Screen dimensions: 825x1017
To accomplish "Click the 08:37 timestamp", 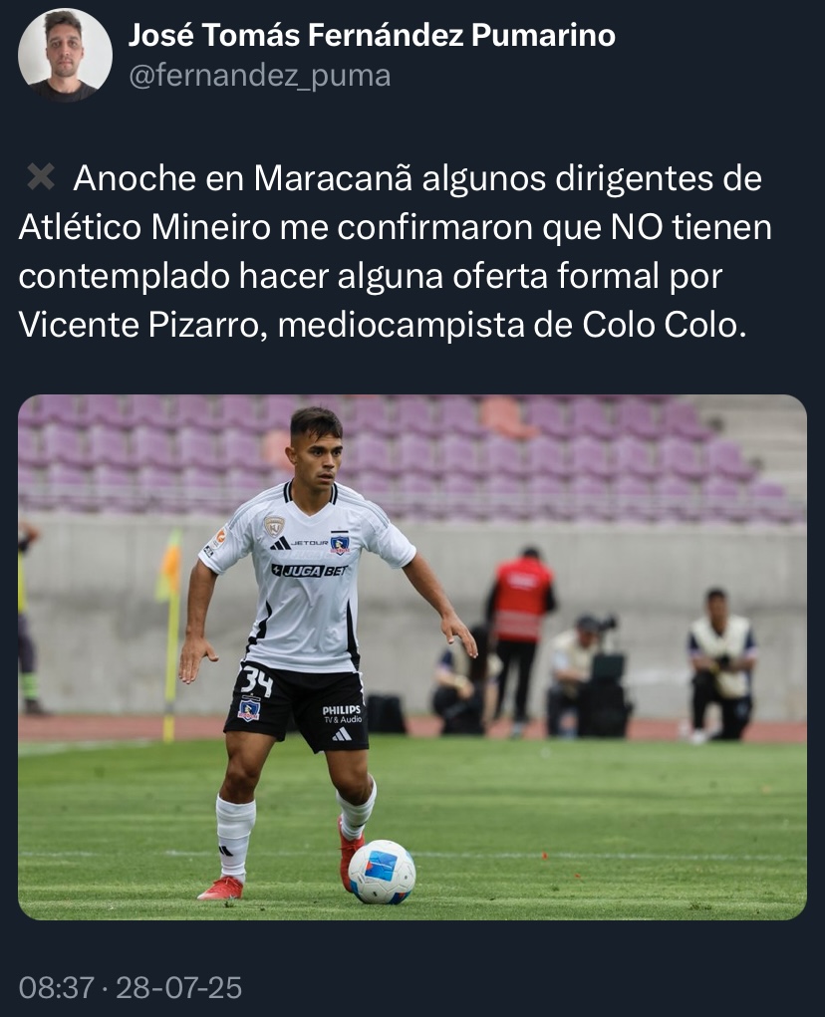I will pos(57,988).
